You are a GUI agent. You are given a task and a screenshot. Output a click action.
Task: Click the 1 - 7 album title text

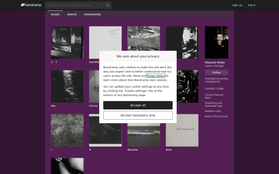54,62
